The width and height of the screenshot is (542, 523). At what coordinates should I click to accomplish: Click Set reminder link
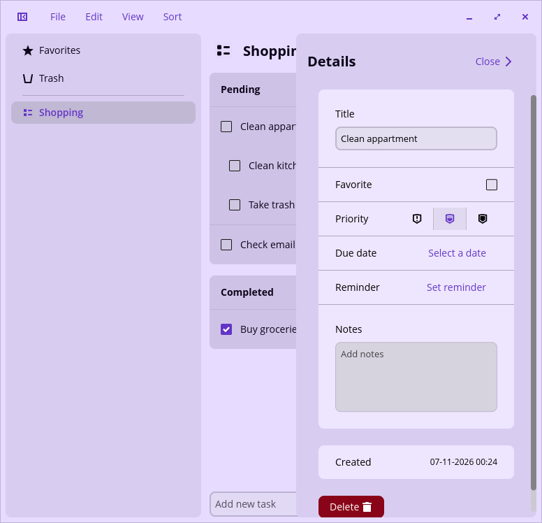[x=456, y=287]
